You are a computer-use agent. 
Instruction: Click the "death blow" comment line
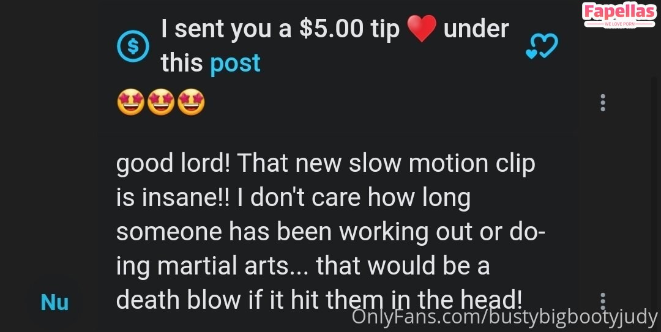[x=319, y=300]
